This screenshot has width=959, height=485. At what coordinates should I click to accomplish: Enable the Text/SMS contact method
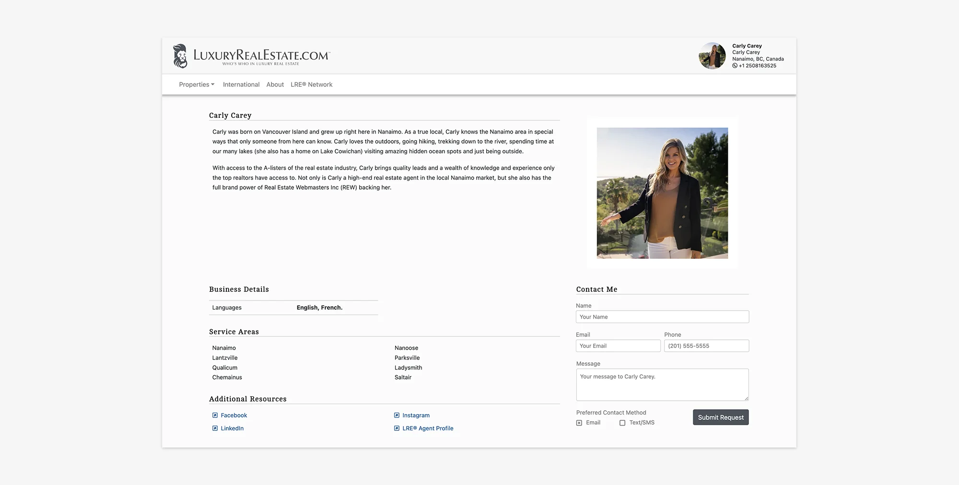coord(622,423)
